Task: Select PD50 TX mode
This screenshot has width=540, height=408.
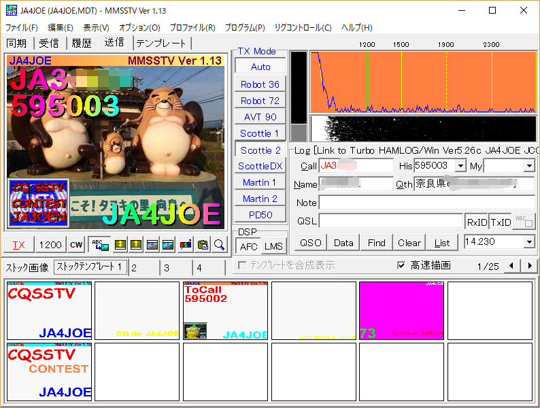Action: coord(260,215)
